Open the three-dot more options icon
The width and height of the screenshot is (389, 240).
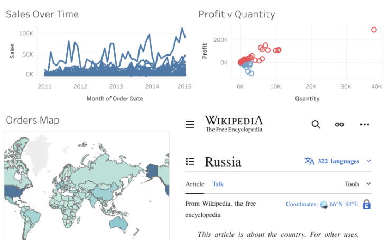[364, 124]
